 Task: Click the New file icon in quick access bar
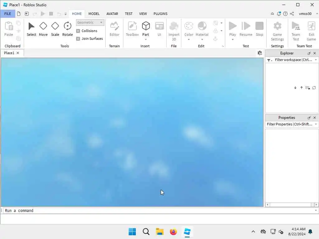(19, 14)
